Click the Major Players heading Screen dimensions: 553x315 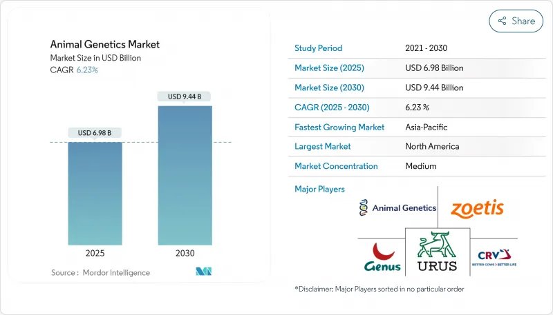[319, 189]
